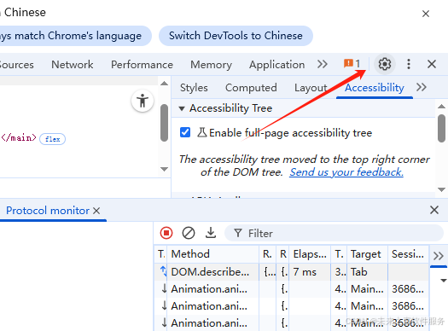
Task: Click Always match Chrome's language button
Action: (71, 36)
